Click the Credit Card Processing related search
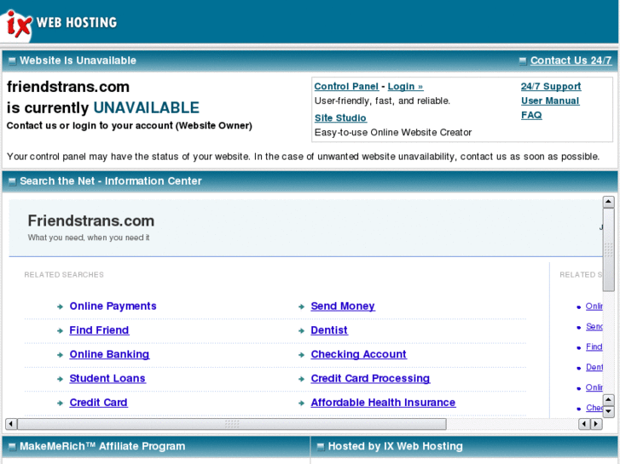The height and width of the screenshot is (464, 620). pos(370,378)
